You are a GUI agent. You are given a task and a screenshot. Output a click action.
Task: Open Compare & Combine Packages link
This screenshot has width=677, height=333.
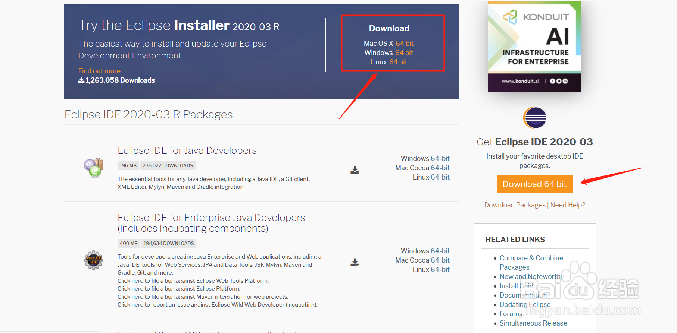(531, 263)
